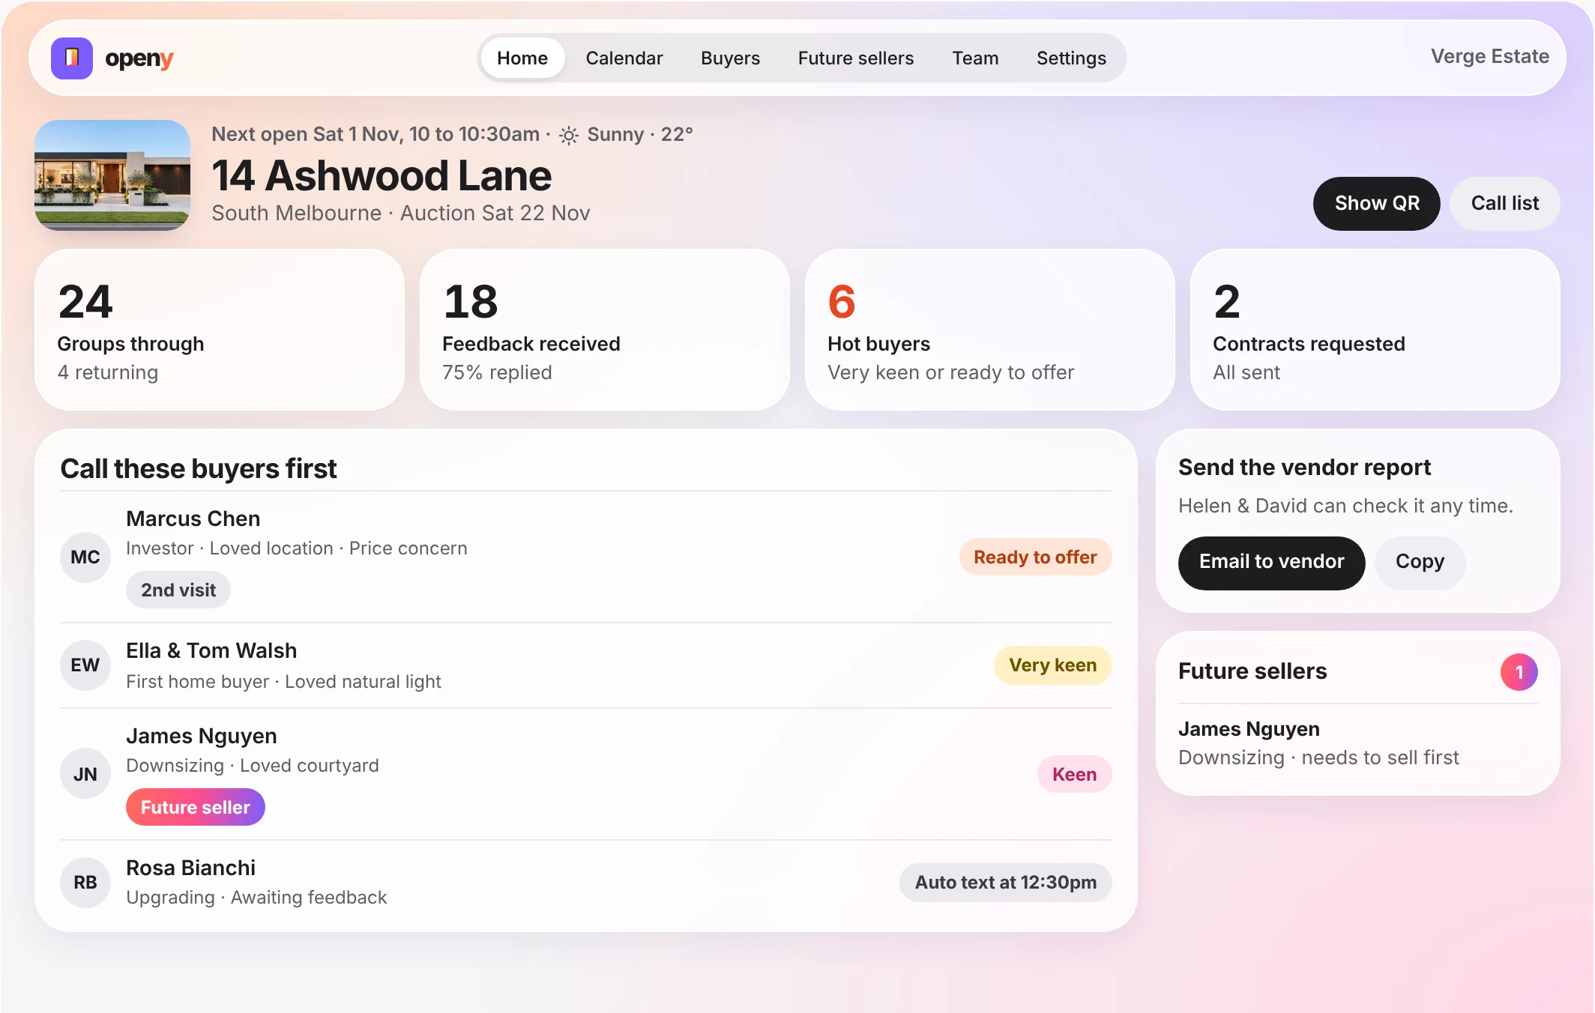The height and width of the screenshot is (1013, 1595).
Task: Click the Show QR button
Action: pos(1377,203)
